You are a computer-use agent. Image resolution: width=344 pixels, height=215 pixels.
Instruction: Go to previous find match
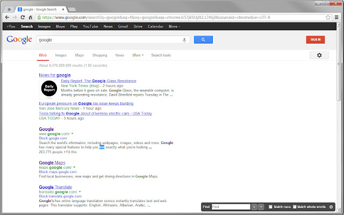click(254, 206)
